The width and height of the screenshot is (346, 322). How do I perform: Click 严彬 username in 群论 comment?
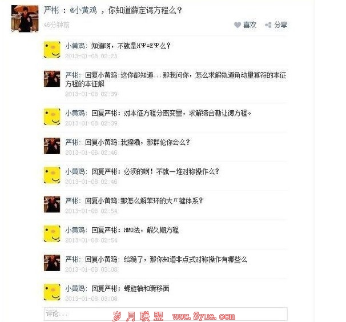(x=72, y=142)
